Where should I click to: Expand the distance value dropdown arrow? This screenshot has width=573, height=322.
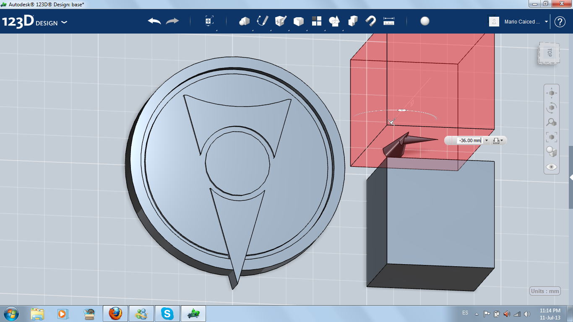[487, 141]
